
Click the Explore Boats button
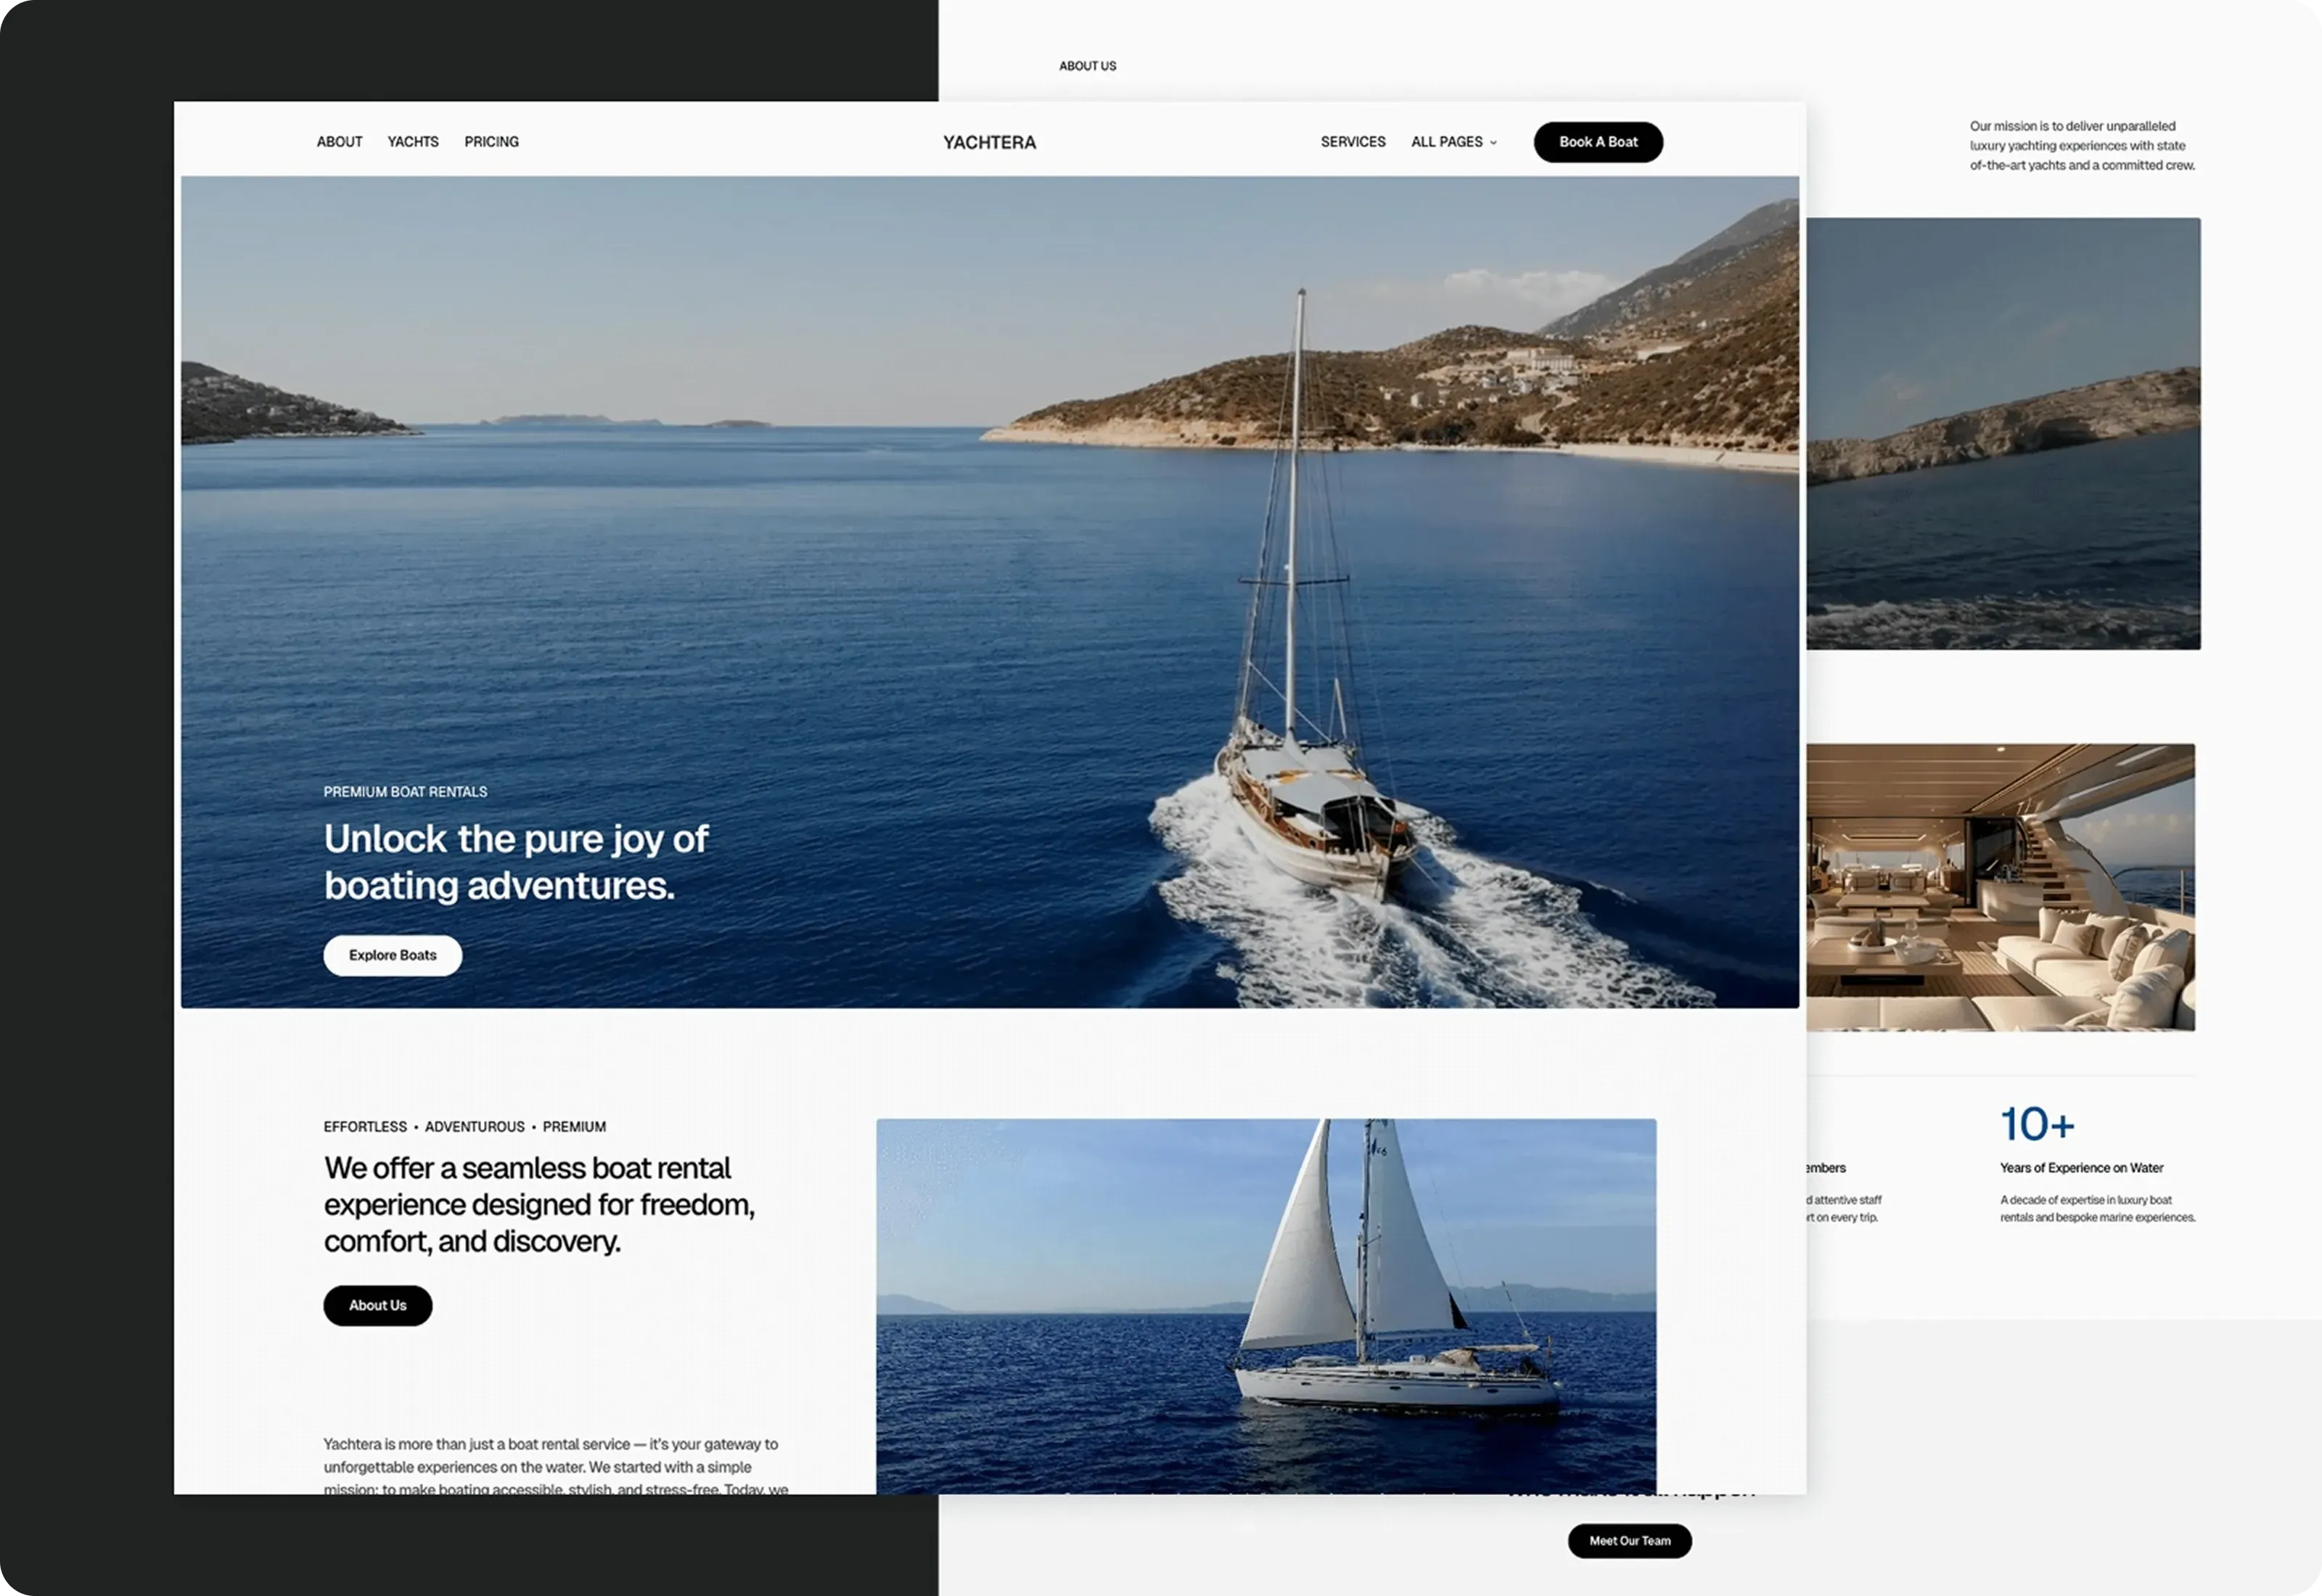[x=392, y=955]
